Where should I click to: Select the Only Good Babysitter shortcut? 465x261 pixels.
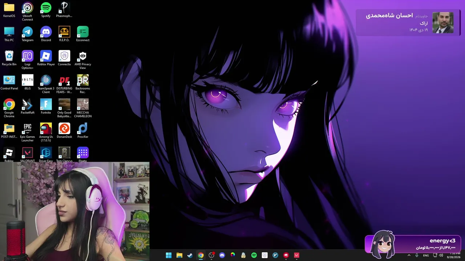tap(64, 108)
